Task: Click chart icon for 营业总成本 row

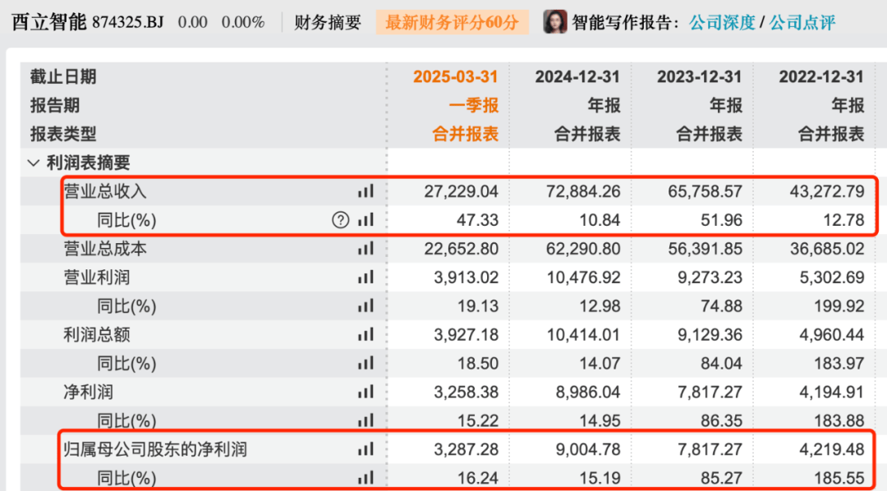Action: tap(365, 249)
